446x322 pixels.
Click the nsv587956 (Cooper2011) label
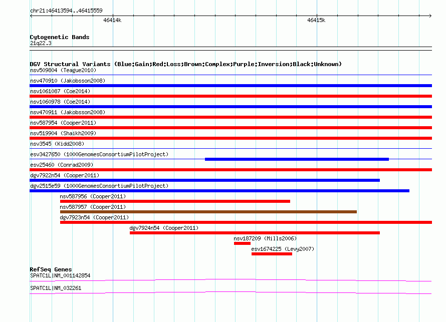pos(93,196)
